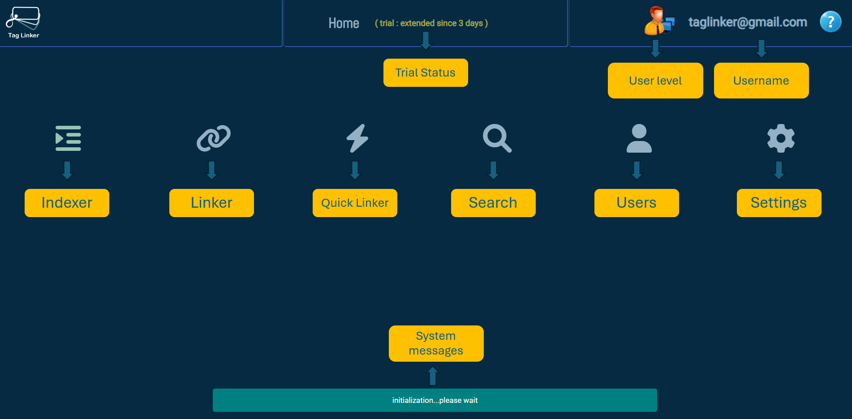Select the Home title in header

point(344,23)
